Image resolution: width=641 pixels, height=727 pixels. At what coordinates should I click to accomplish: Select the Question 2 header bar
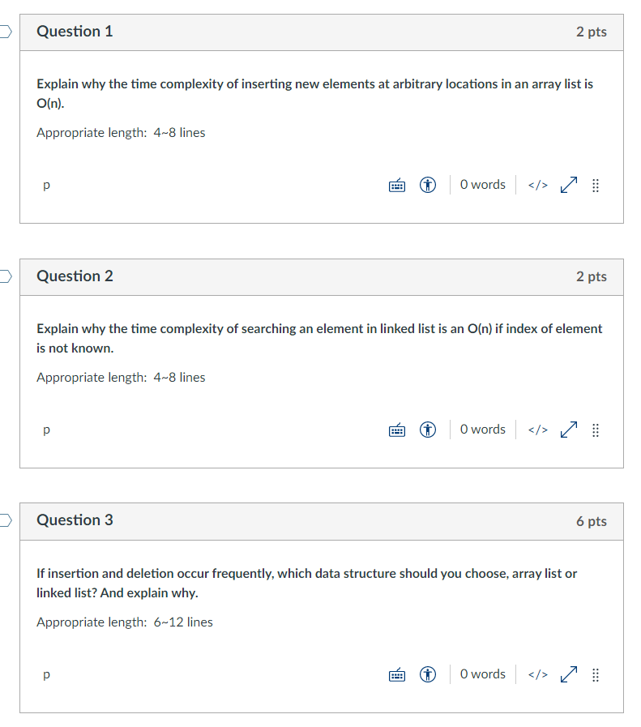pyautogui.click(x=320, y=276)
